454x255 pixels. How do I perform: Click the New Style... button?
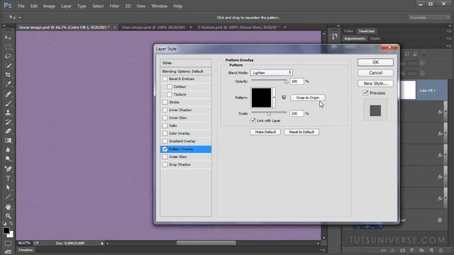click(x=375, y=84)
